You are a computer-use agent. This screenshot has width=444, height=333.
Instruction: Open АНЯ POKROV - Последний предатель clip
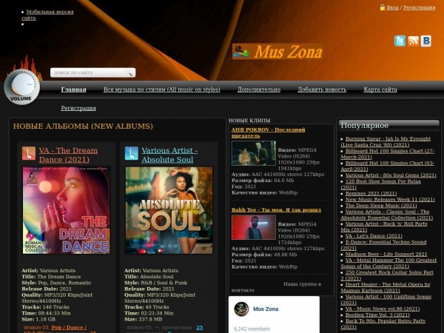268,132
